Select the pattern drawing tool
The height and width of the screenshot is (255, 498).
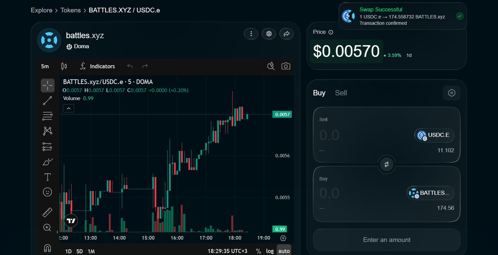(x=47, y=131)
